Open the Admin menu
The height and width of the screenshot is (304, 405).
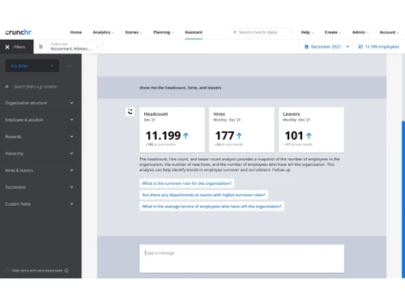[x=360, y=32]
